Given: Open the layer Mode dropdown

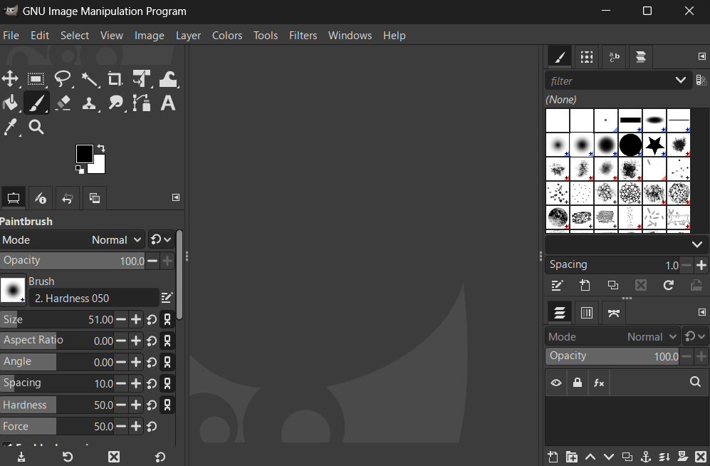Looking at the screenshot, I should (x=652, y=337).
